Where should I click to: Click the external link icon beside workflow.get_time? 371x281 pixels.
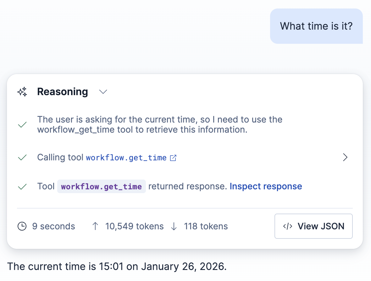[x=173, y=157]
